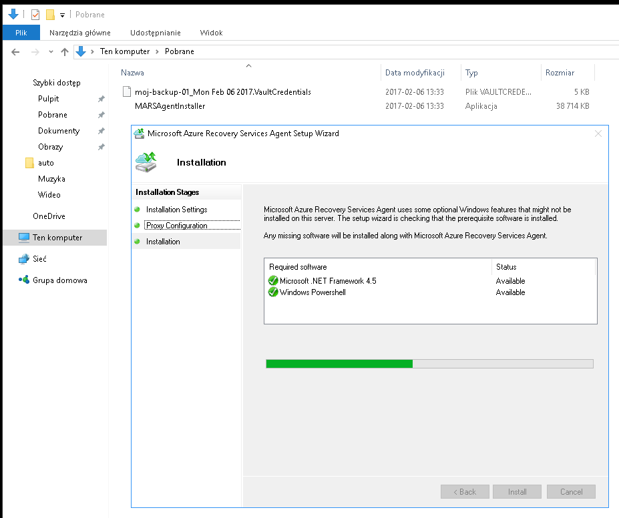Click Microsoft .NET Framework 4.5 green checkmark
Image resolution: width=619 pixels, height=518 pixels.
(273, 280)
